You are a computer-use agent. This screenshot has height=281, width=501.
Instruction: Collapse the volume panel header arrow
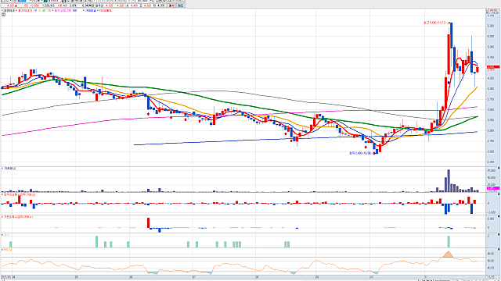[x=2, y=169]
